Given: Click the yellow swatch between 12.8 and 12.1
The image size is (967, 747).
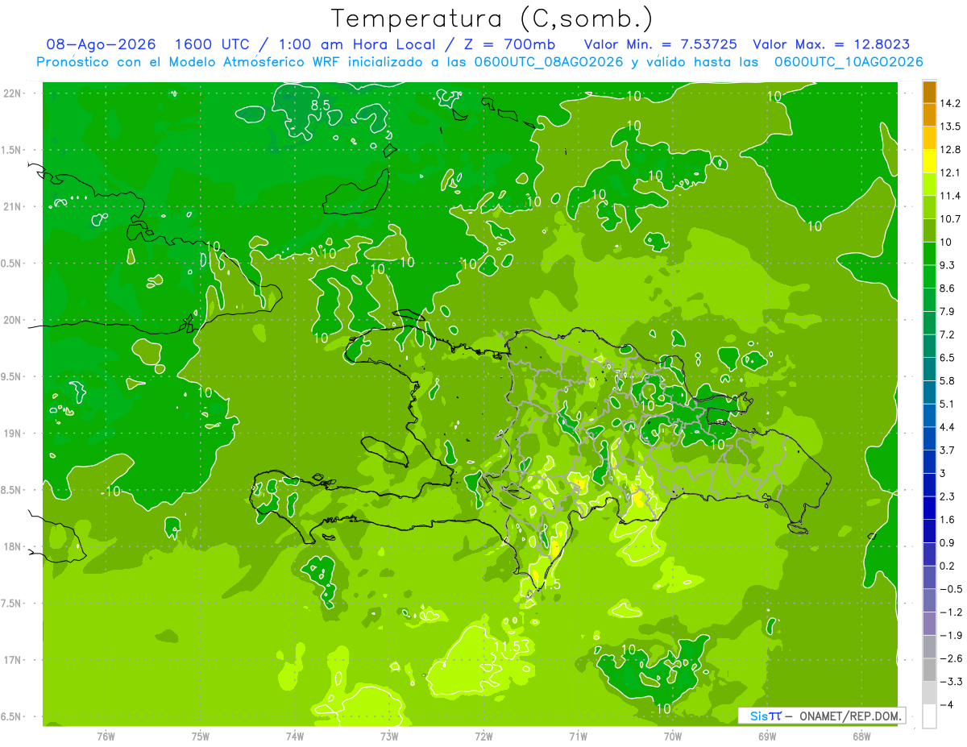Looking at the screenshot, I should 929,161.
